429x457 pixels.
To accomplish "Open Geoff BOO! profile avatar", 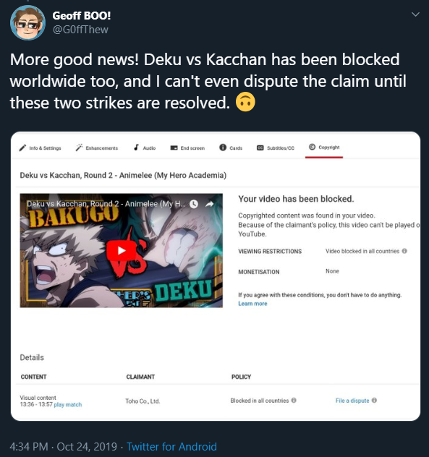I will pyautogui.click(x=27, y=22).
